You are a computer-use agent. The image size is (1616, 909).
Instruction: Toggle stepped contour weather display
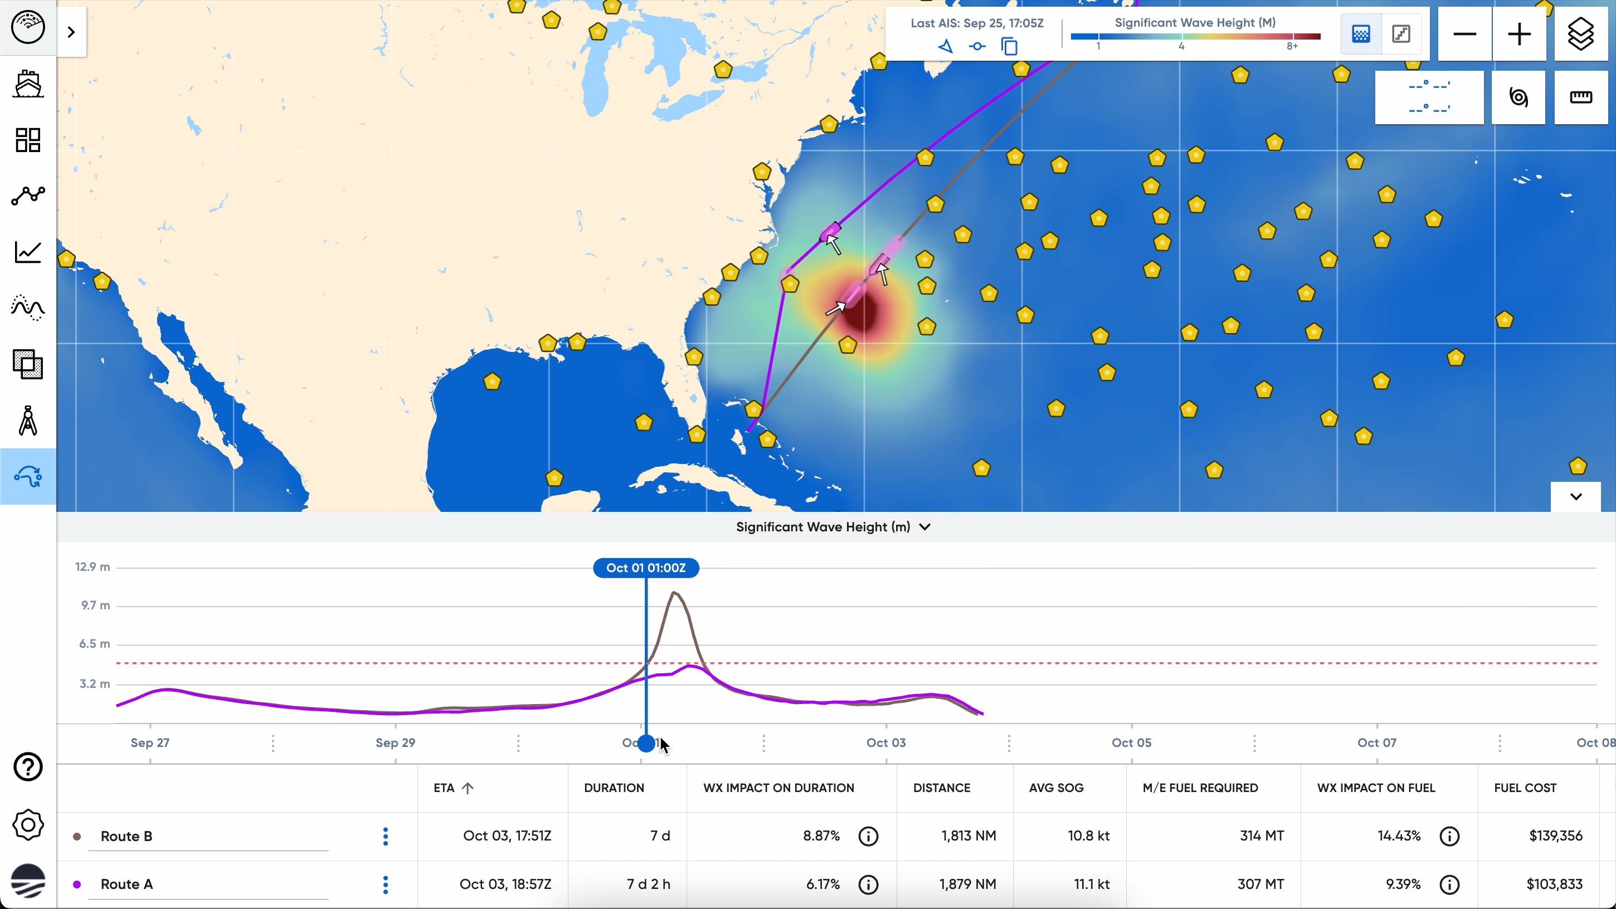pos(1401,34)
